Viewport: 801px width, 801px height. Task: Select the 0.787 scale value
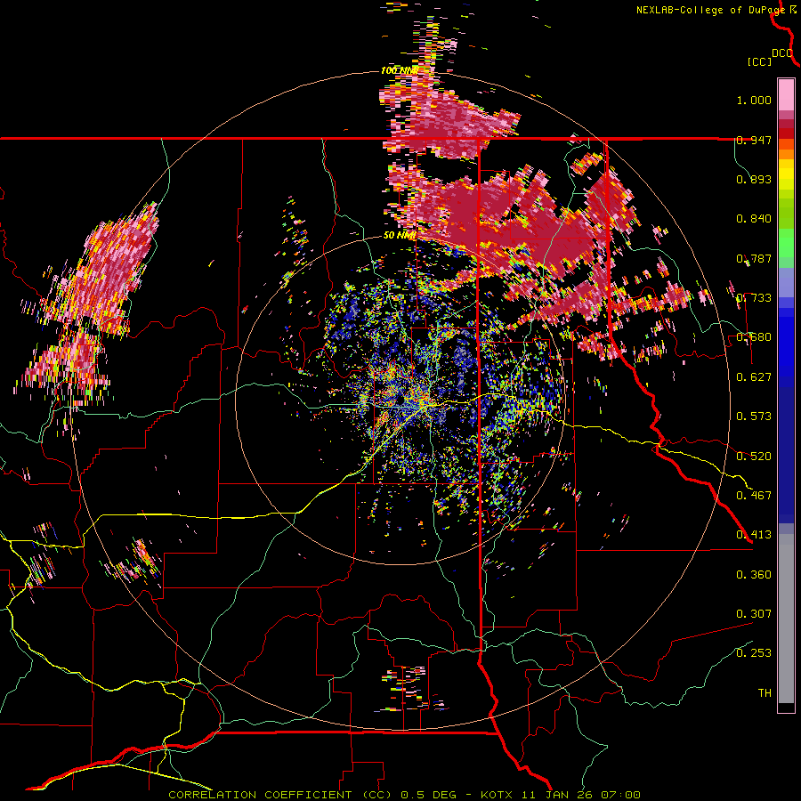[x=754, y=258]
